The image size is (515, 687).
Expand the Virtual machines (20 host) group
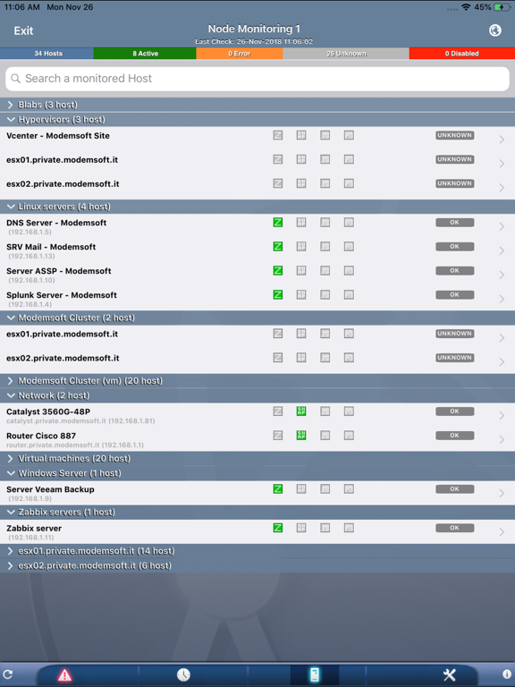[x=257, y=459]
